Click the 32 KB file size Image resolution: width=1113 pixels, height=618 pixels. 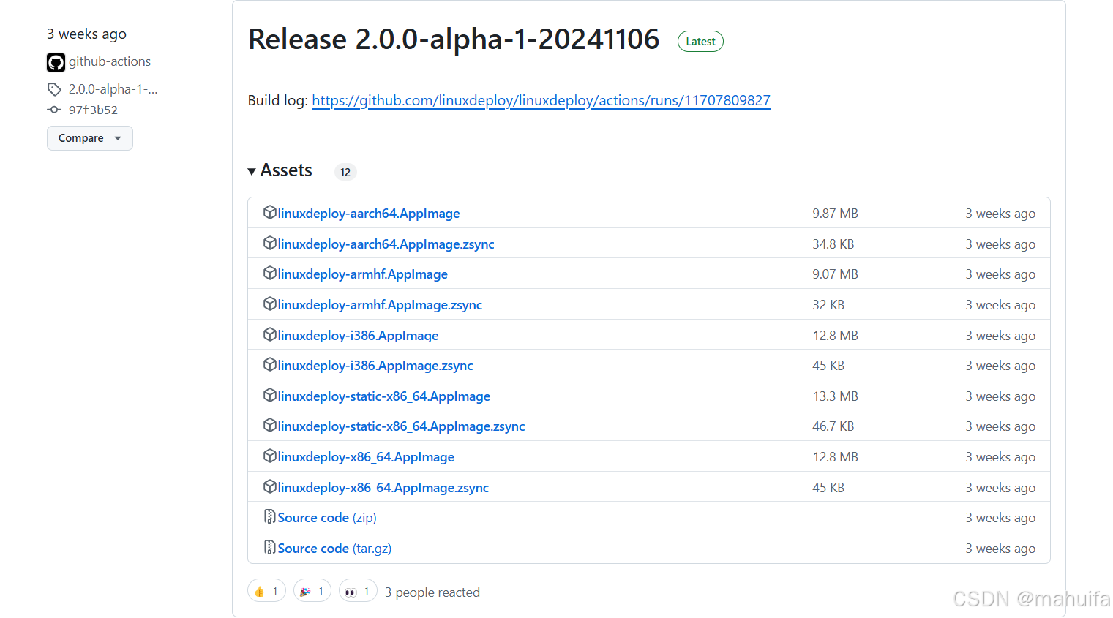pos(828,305)
